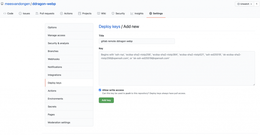Focus the Title input field
This screenshot has width=260, height=135.
[137, 41]
